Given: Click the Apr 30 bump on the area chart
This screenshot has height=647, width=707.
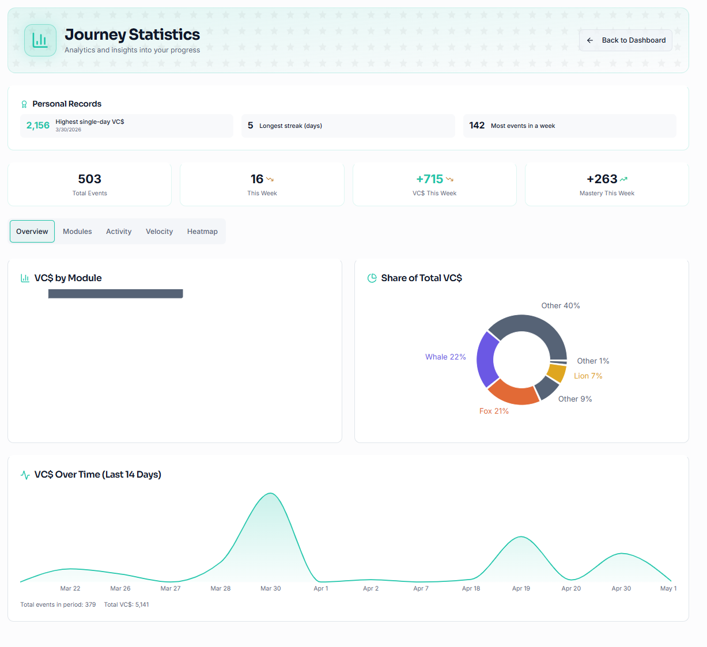Looking at the screenshot, I should coord(621,554).
